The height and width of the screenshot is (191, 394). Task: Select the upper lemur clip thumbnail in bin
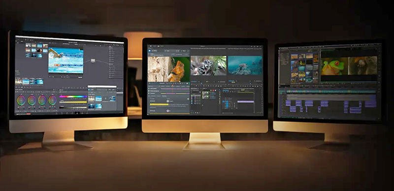tap(205, 93)
